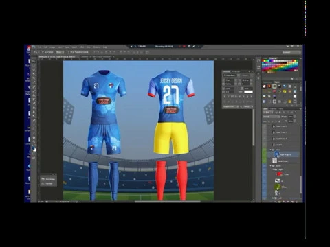Select the Spot Healing Brush tool
Screen dimensions: 330x247
(x=34, y=87)
